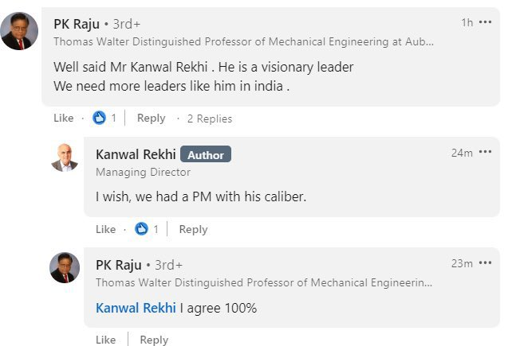This screenshot has height=346, width=512.
Task: Open PK Raju's profile photo on top comment
Action: tap(19, 31)
